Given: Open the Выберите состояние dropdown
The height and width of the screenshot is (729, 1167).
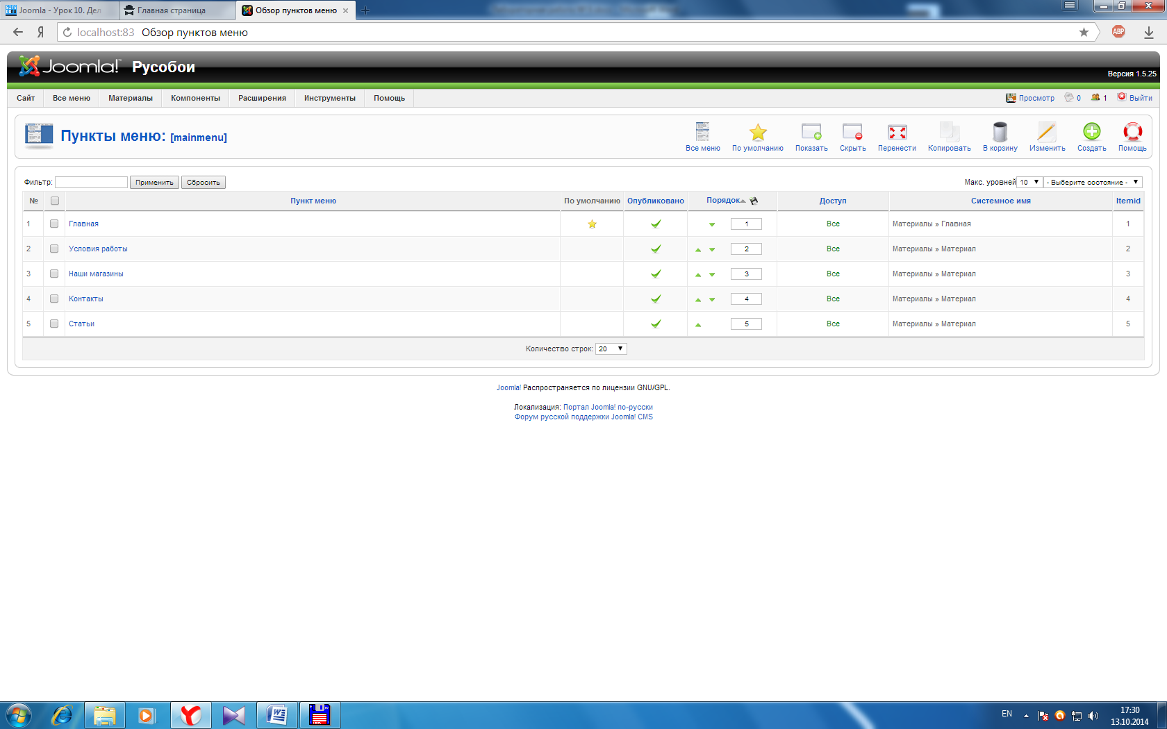Looking at the screenshot, I should (1093, 182).
